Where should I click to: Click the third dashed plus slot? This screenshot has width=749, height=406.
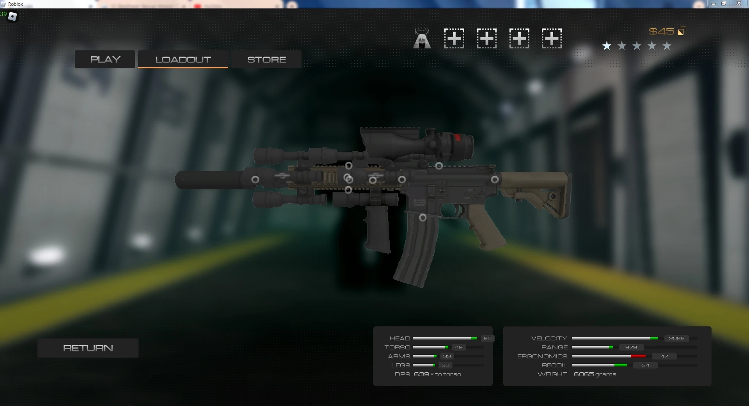[519, 38]
